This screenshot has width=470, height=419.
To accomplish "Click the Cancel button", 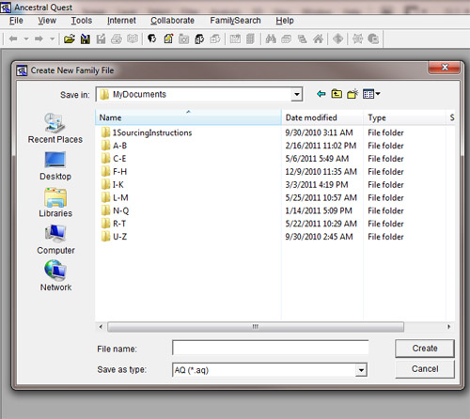I will 425,369.
